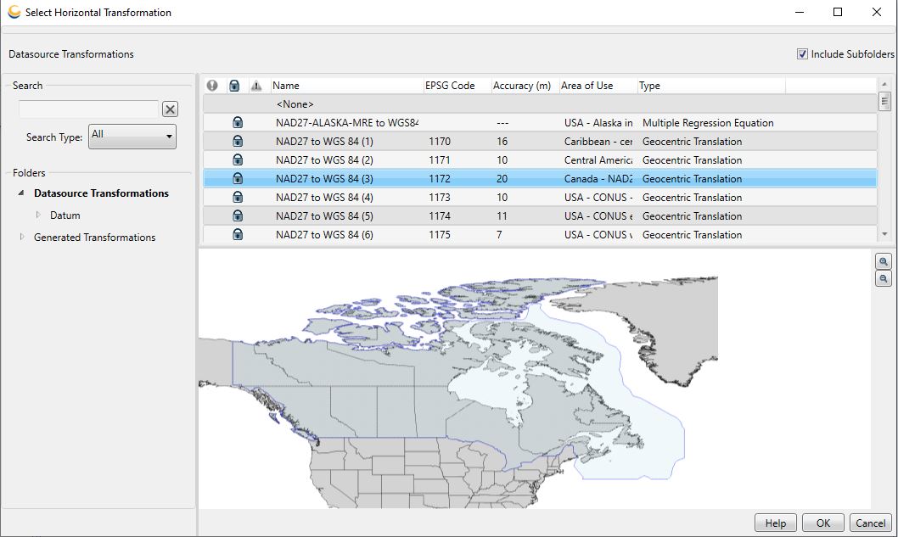This screenshot has width=898, height=537.
Task: Click the lock icon for NAD27 to WGS 84 (6)
Action: (x=238, y=234)
